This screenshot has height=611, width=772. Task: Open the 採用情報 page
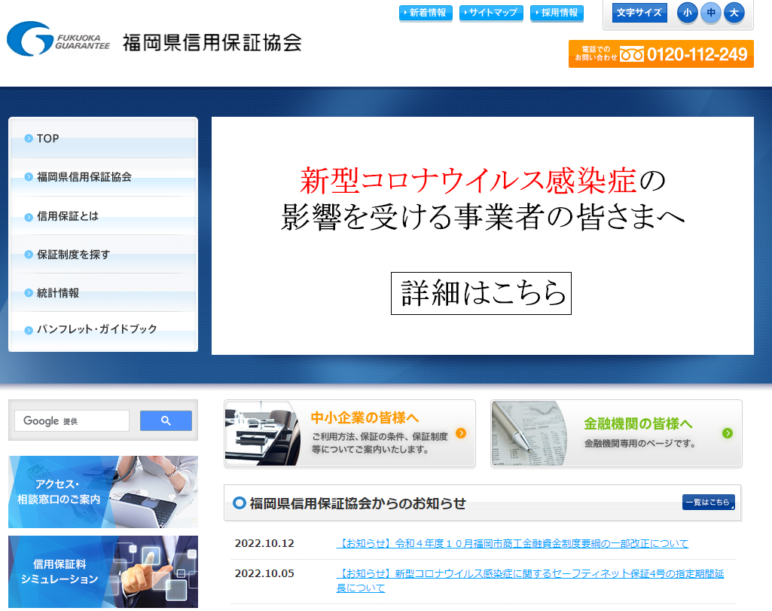point(557,13)
